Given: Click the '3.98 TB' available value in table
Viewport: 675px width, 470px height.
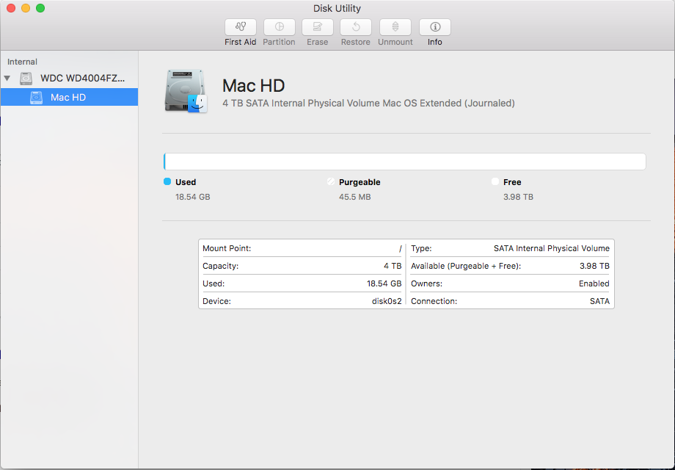Looking at the screenshot, I should (594, 267).
